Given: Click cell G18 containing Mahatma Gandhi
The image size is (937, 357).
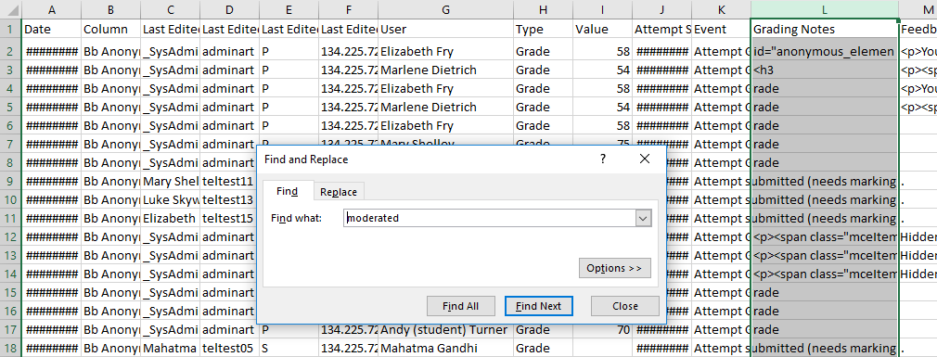Looking at the screenshot, I should (446, 348).
